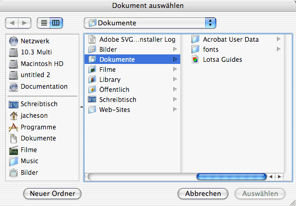
Task: Select the Bilder folder icon in column
Action: pyautogui.click(x=92, y=50)
